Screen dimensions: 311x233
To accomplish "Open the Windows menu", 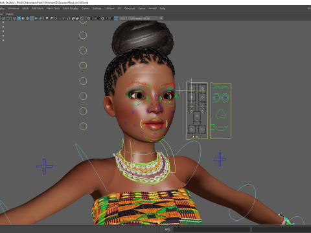I will tap(14, 8).
